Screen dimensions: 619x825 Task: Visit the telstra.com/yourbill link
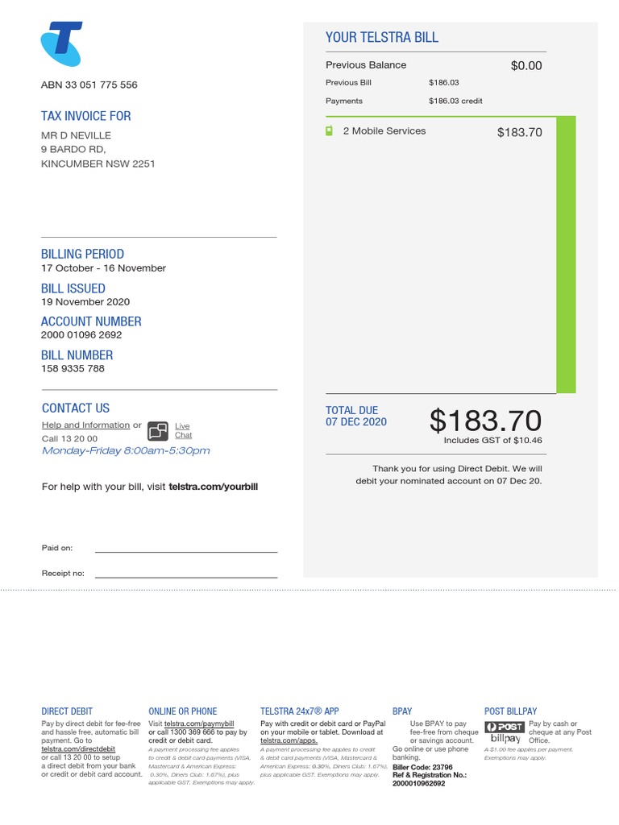click(214, 487)
